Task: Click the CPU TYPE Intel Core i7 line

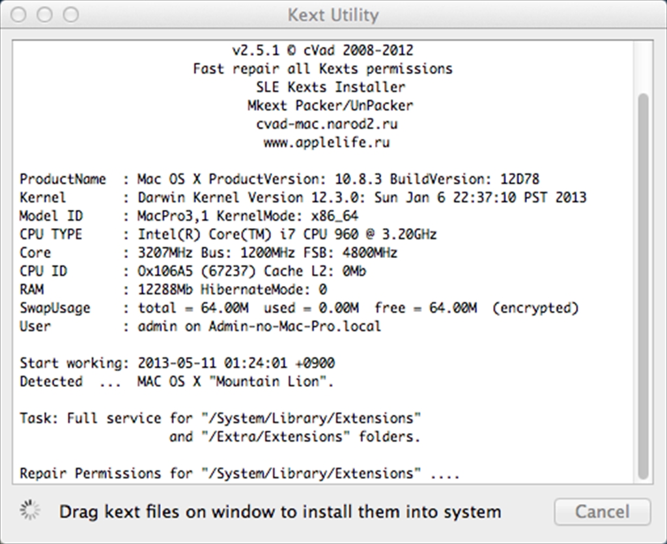Action: point(228,234)
